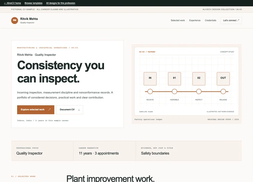
Task: Open All designs for this profession
Action: 60,3
